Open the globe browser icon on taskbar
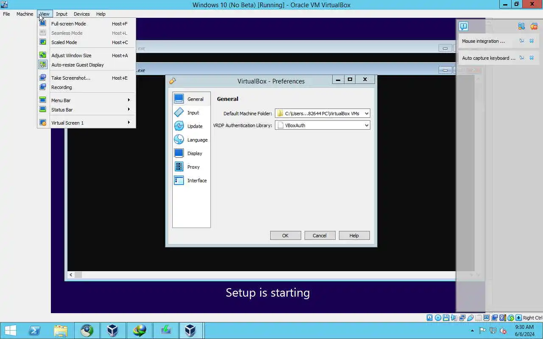 pyautogui.click(x=87, y=331)
